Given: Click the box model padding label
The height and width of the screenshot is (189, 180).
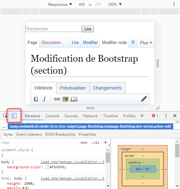Looking at the screenshot, I should click(x=135, y=163).
